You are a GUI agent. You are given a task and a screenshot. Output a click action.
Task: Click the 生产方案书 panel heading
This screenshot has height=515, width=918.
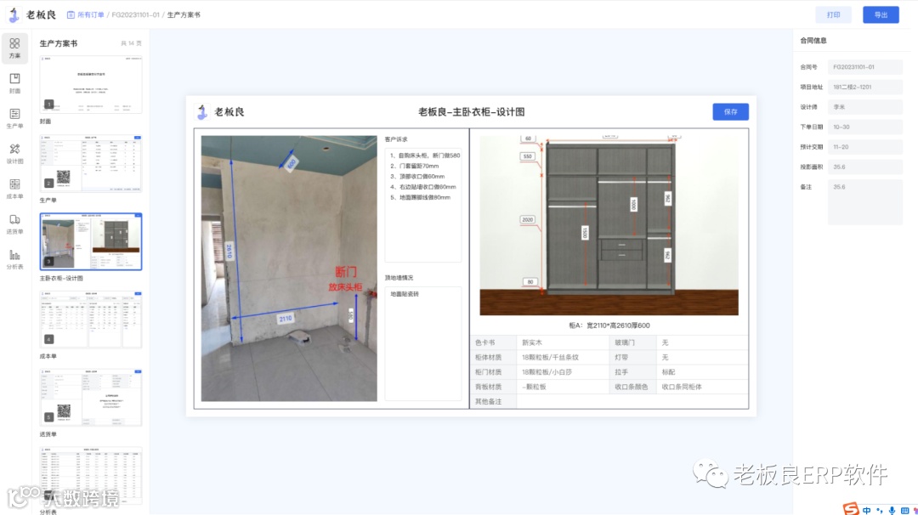59,43
